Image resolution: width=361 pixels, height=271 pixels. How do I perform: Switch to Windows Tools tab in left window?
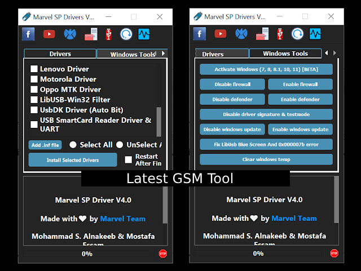pos(133,54)
